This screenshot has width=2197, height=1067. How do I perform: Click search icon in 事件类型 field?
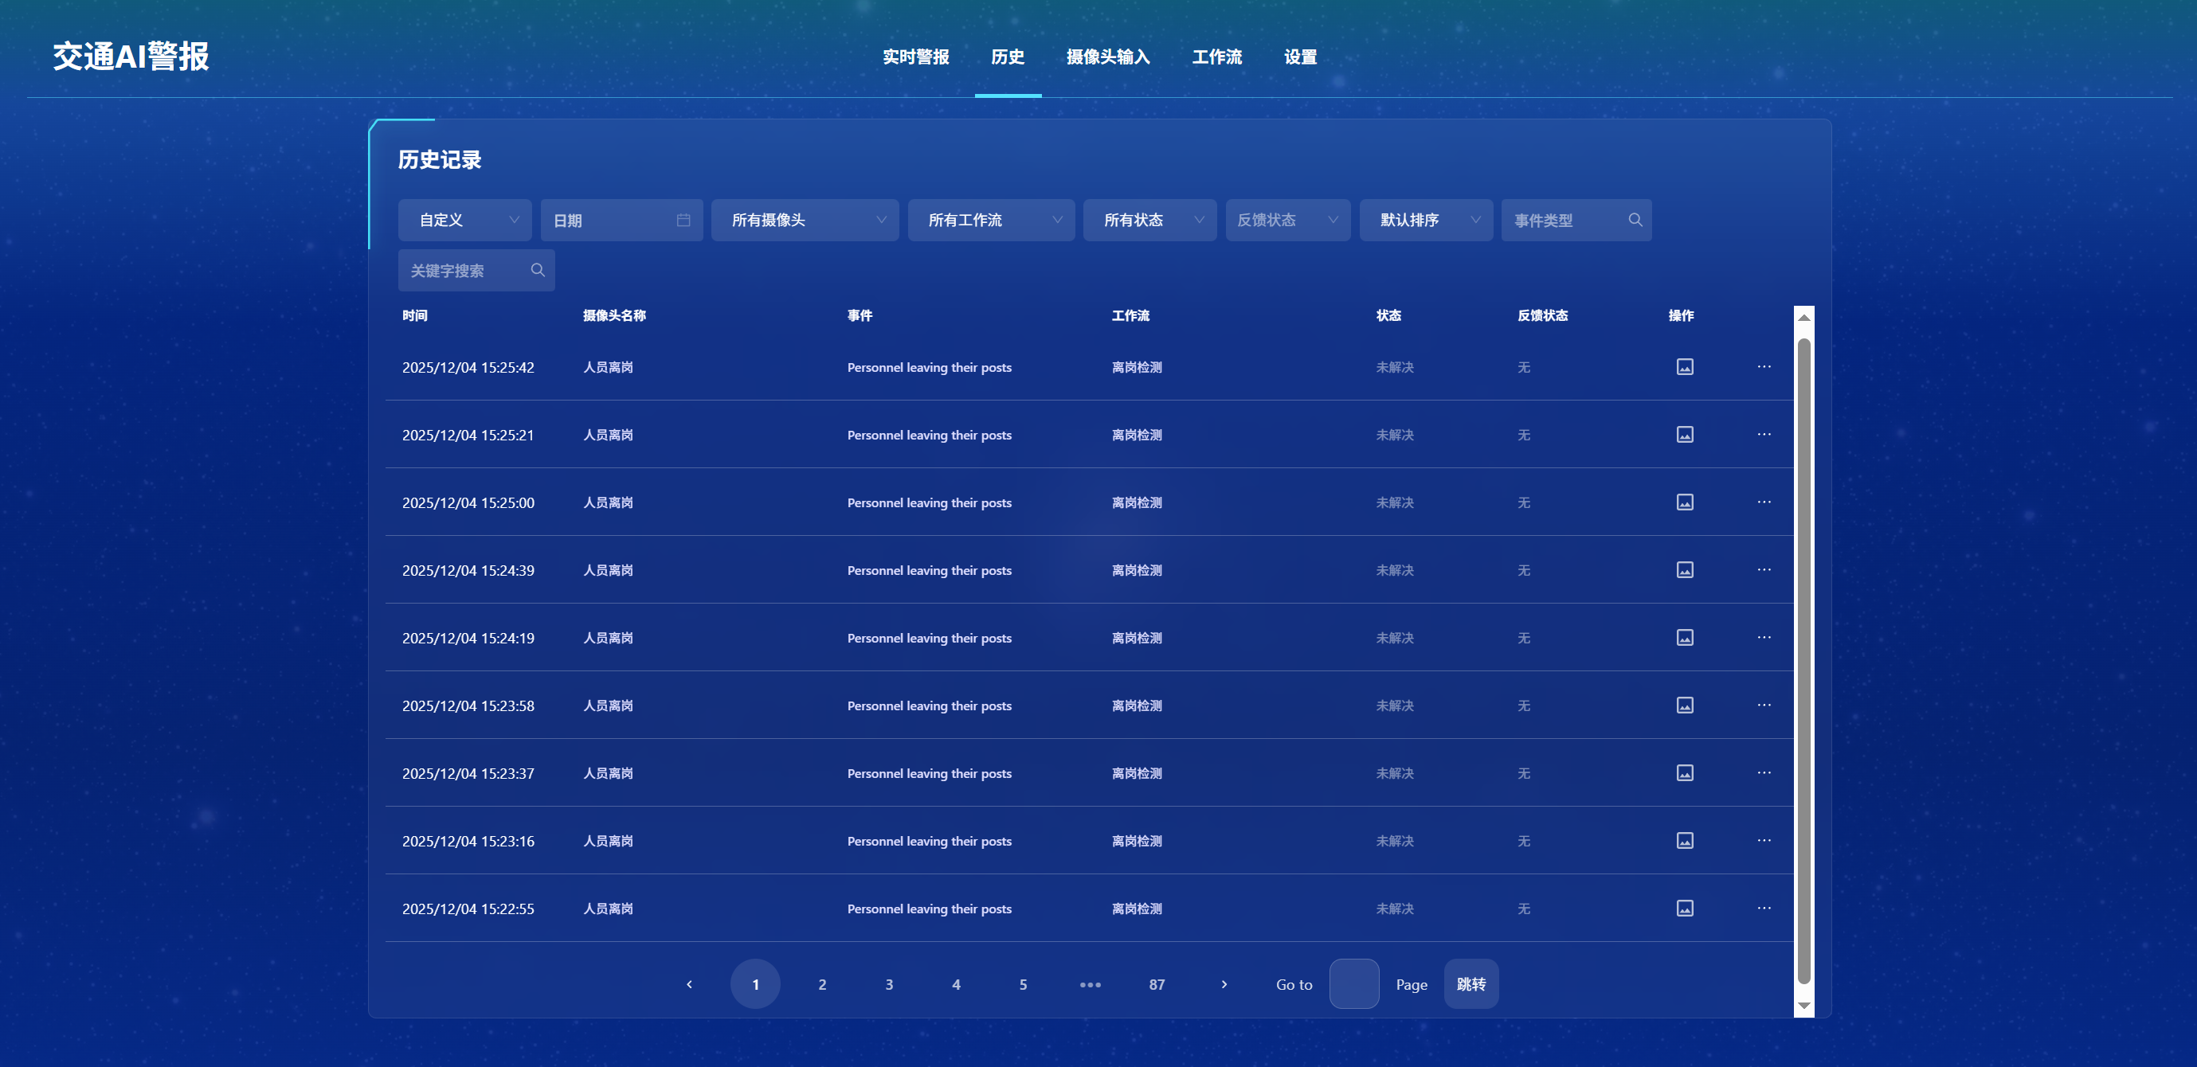(x=1635, y=221)
